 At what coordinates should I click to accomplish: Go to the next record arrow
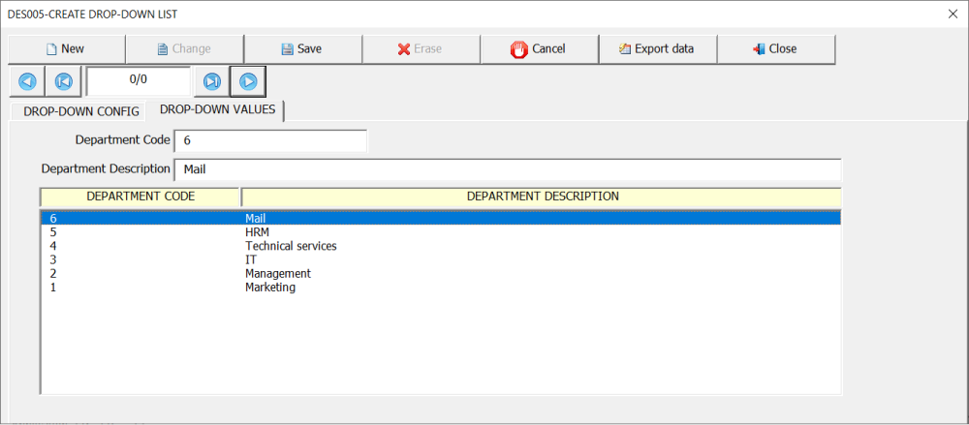pos(248,81)
